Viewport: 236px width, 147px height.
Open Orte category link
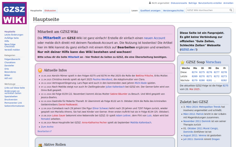click(7, 69)
